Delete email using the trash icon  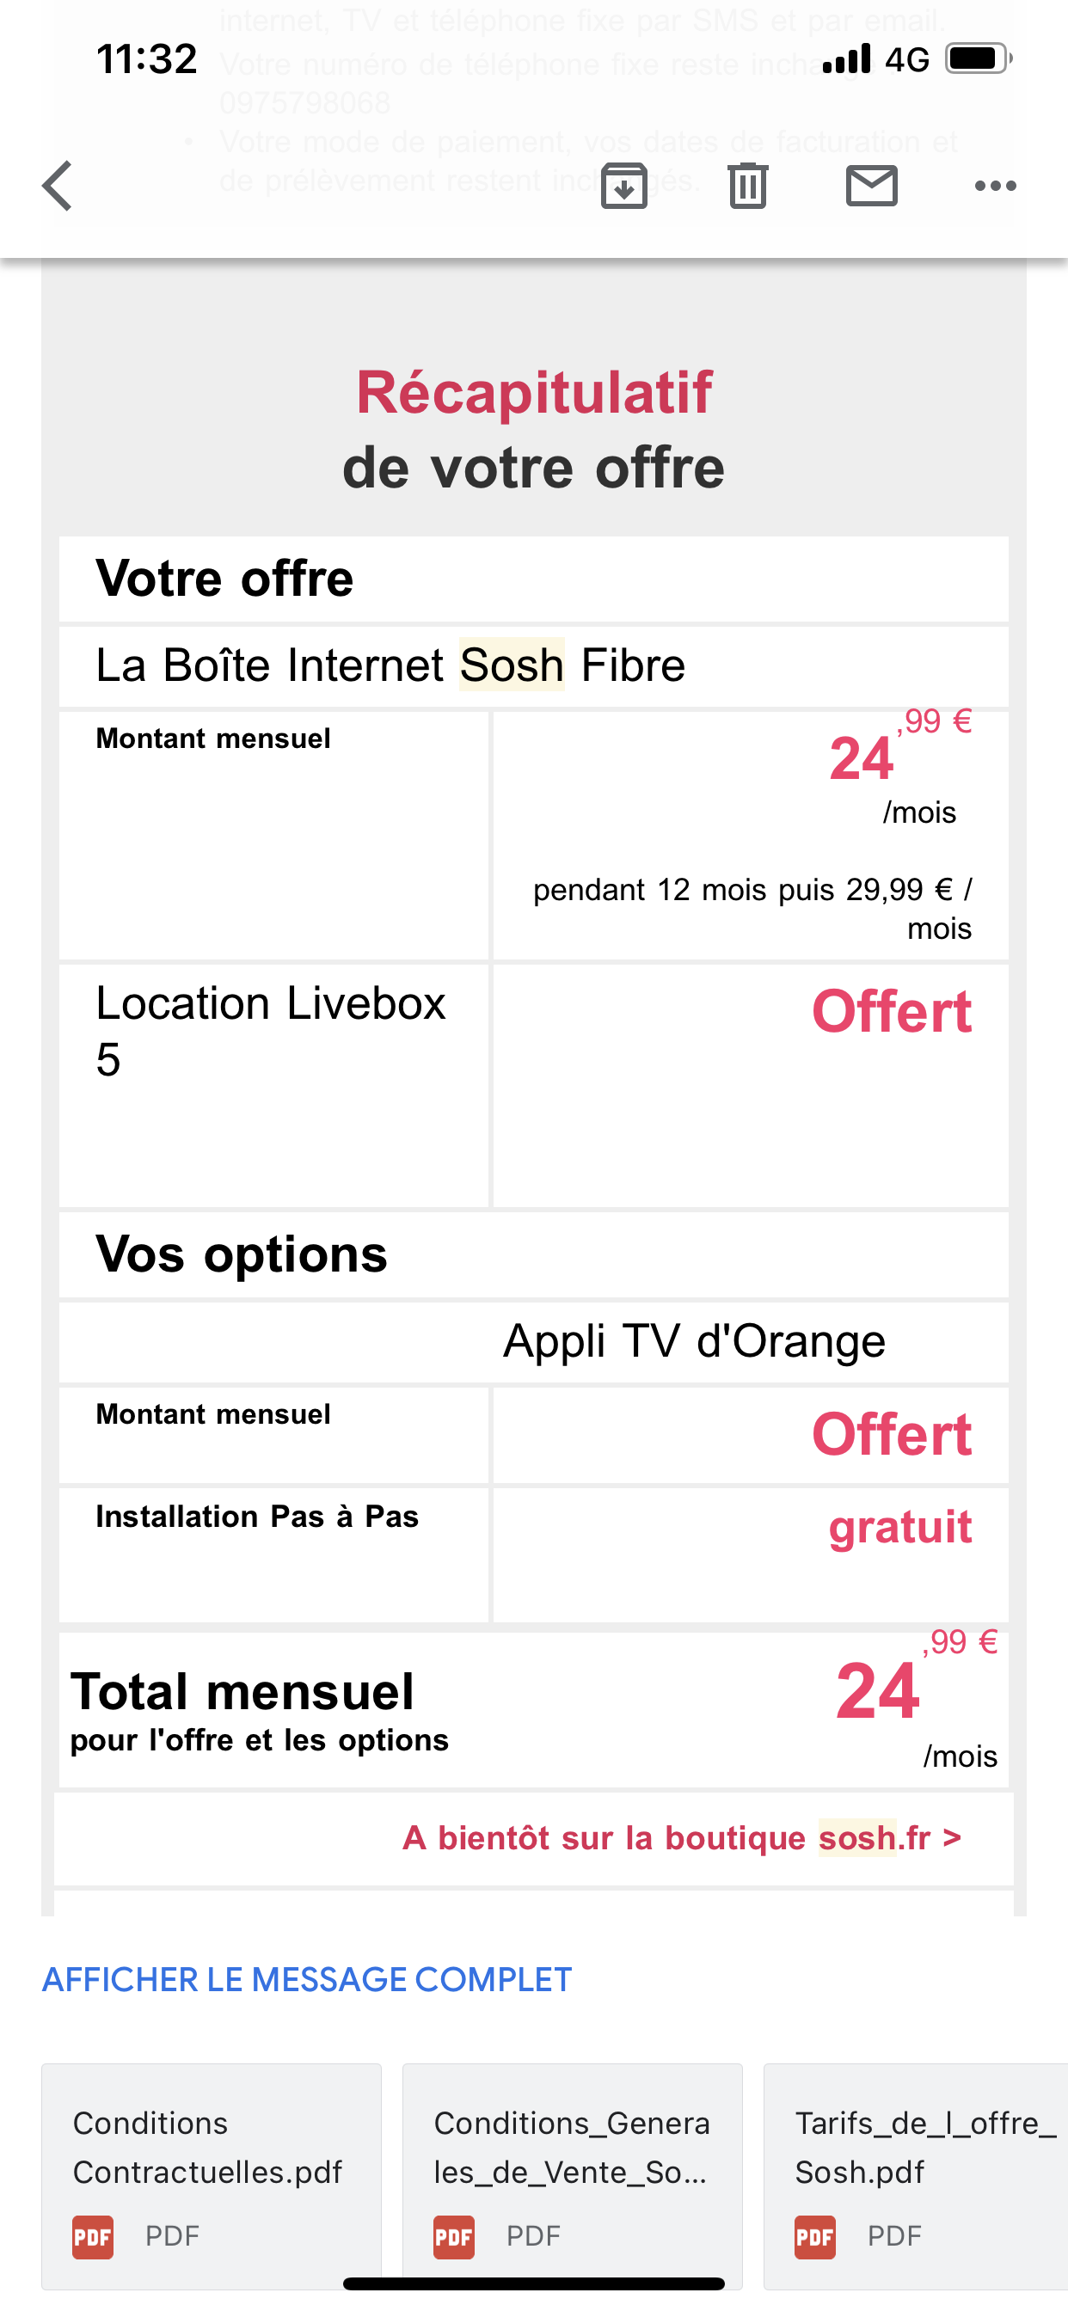click(x=747, y=186)
